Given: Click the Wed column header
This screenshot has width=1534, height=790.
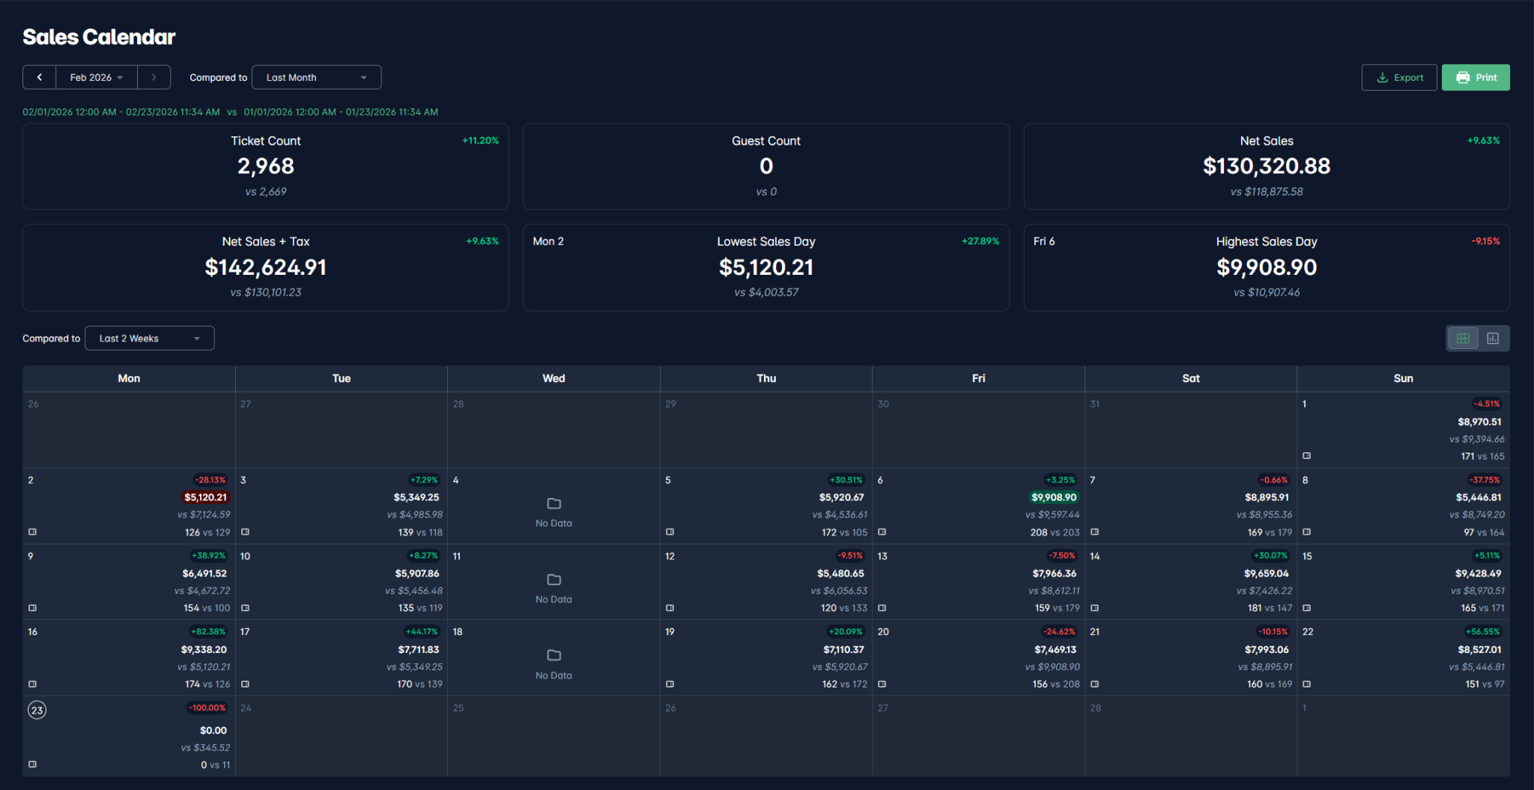Looking at the screenshot, I should pos(554,378).
